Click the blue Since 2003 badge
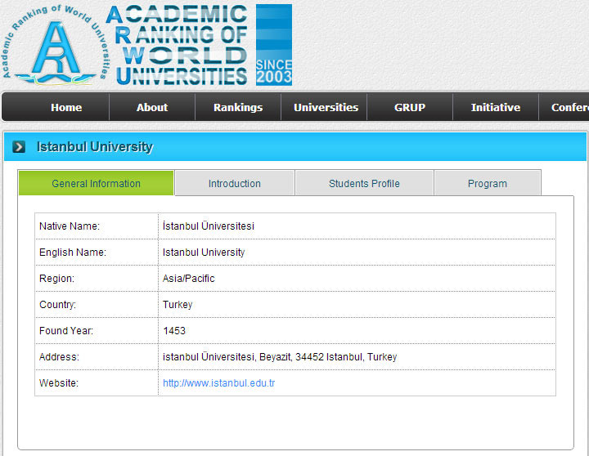Viewport: 589px width, 456px height. coord(274,45)
